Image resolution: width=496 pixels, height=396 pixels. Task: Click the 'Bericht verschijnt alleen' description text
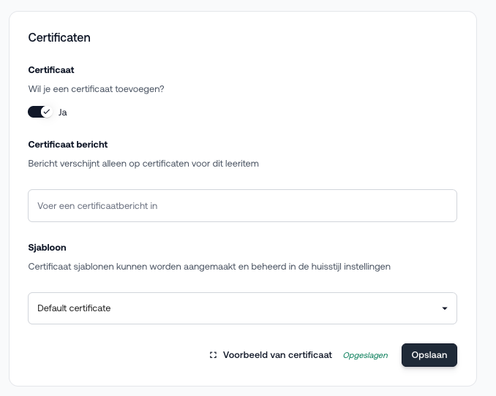[x=143, y=164]
